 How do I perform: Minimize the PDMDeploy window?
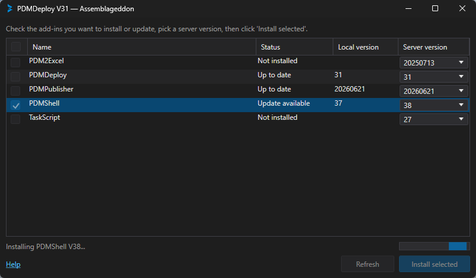point(409,8)
